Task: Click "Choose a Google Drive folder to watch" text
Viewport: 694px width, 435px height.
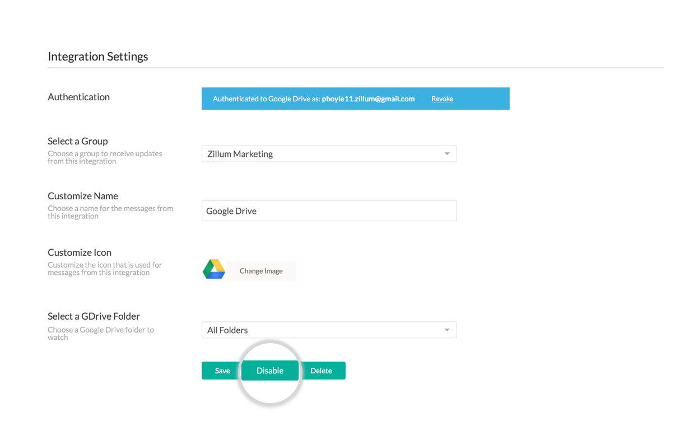Action: pos(101,334)
